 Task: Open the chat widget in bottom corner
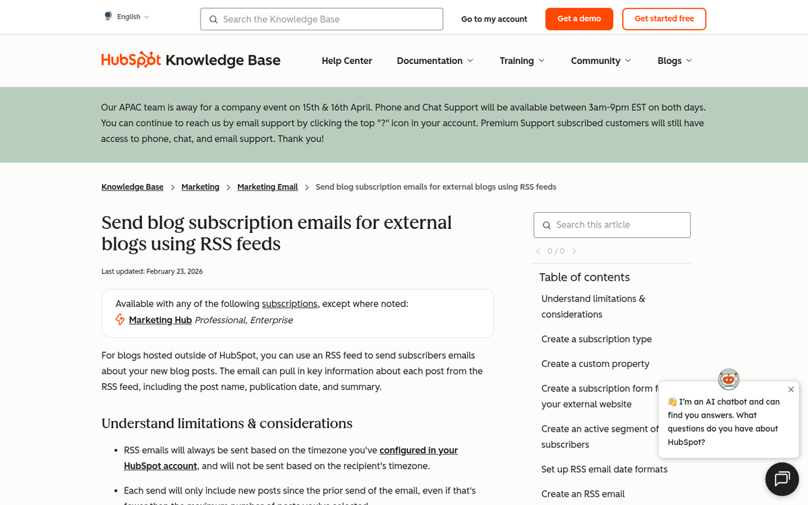(x=781, y=479)
